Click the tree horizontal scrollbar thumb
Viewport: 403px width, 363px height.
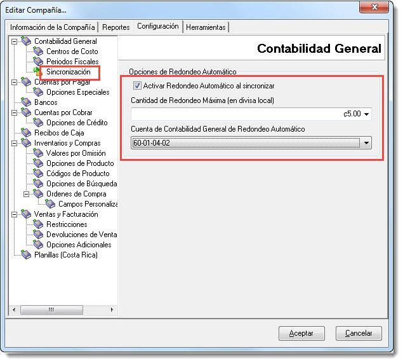point(51,310)
